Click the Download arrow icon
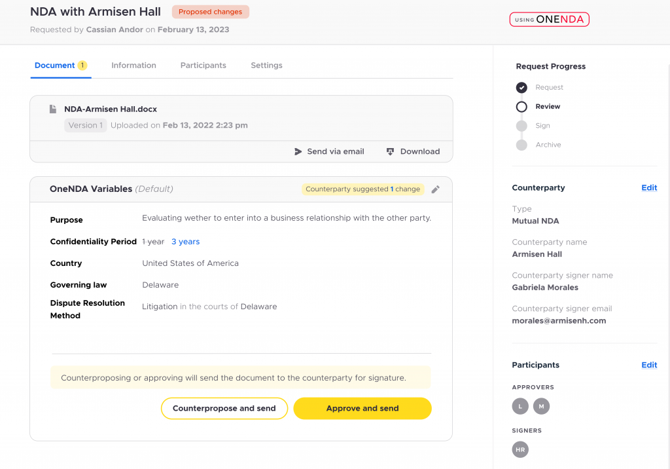This screenshot has height=469, width=670. tap(390, 151)
